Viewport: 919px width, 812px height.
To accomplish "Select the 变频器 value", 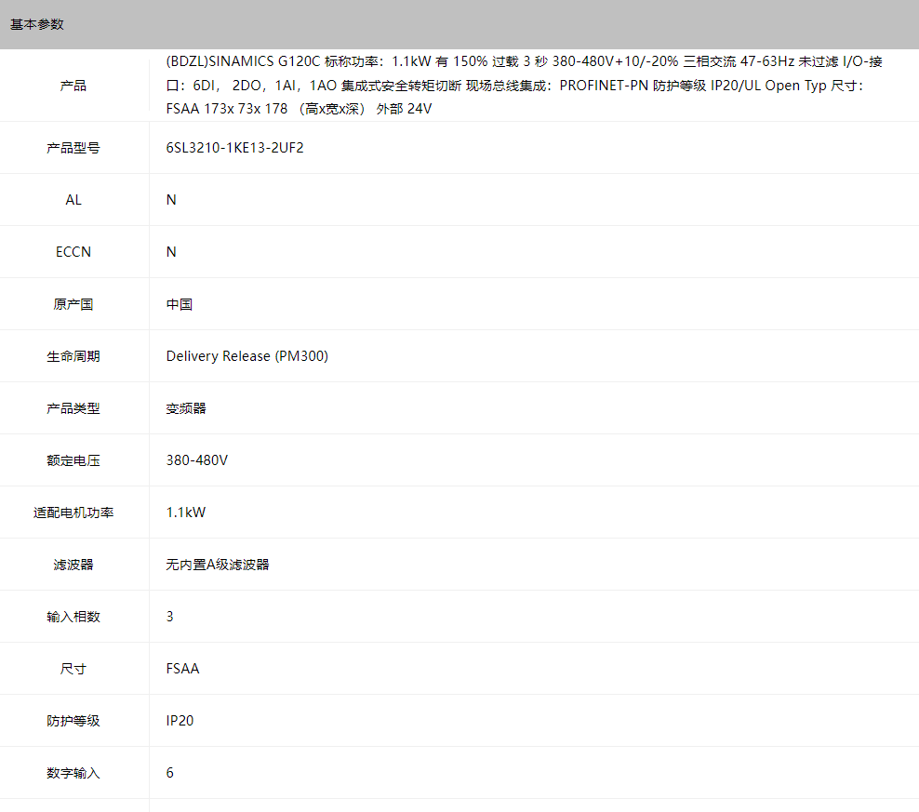I will [186, 408].
